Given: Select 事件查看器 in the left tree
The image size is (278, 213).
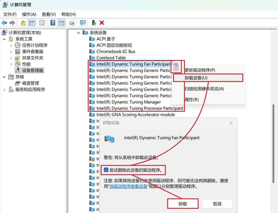Looking at the screenshot, I should tap(32, 52).
